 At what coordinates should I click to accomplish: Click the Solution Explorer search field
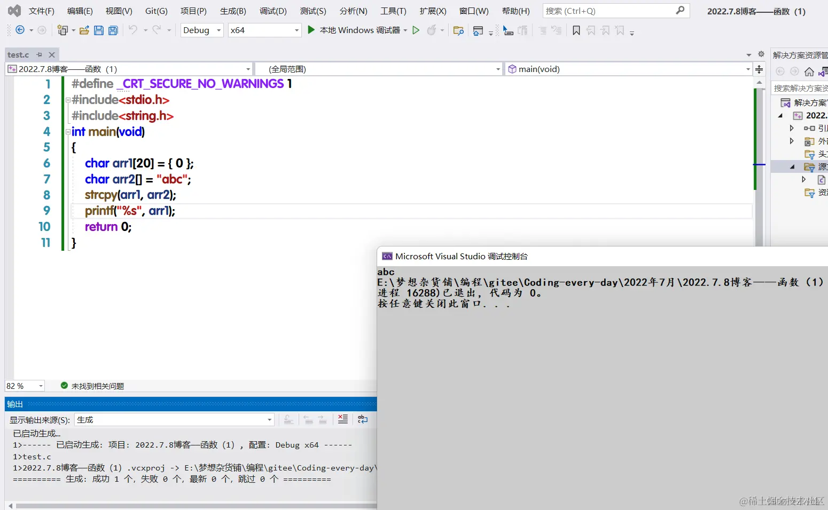(800, 88)
